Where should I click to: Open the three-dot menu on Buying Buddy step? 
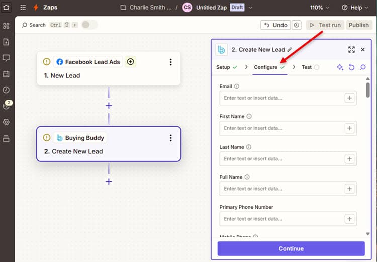(171, 138)
